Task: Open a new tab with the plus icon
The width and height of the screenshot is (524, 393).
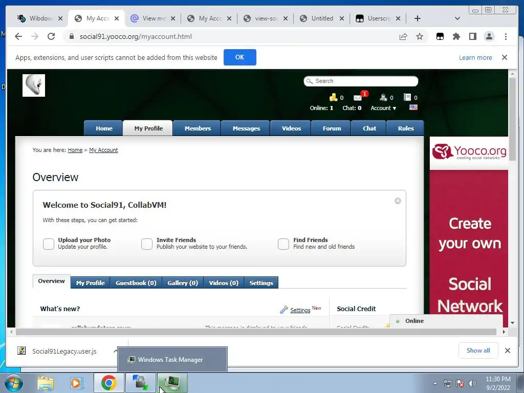Action: (418, 18)
